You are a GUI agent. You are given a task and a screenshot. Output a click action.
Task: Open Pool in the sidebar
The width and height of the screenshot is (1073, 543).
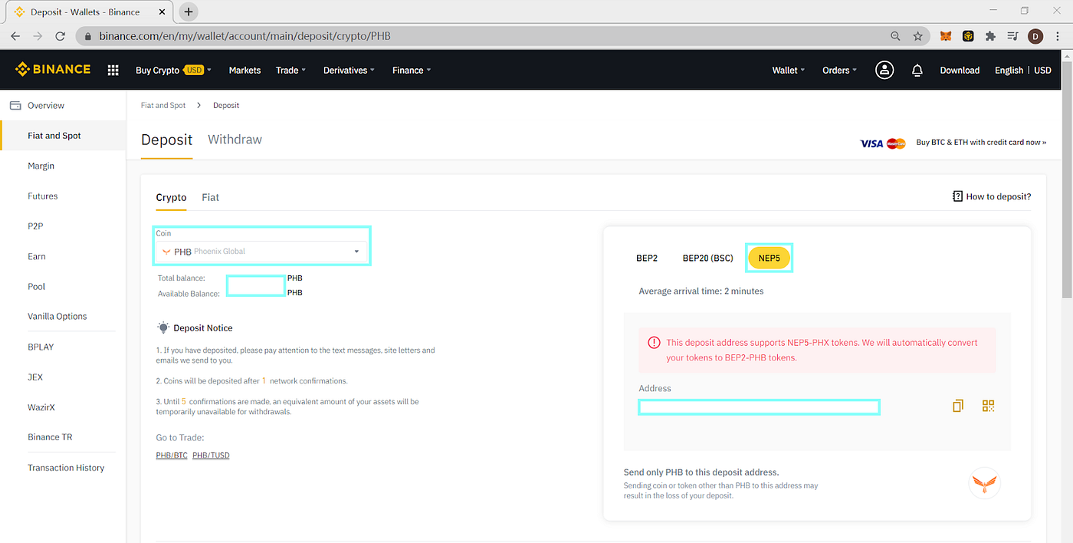36,286
